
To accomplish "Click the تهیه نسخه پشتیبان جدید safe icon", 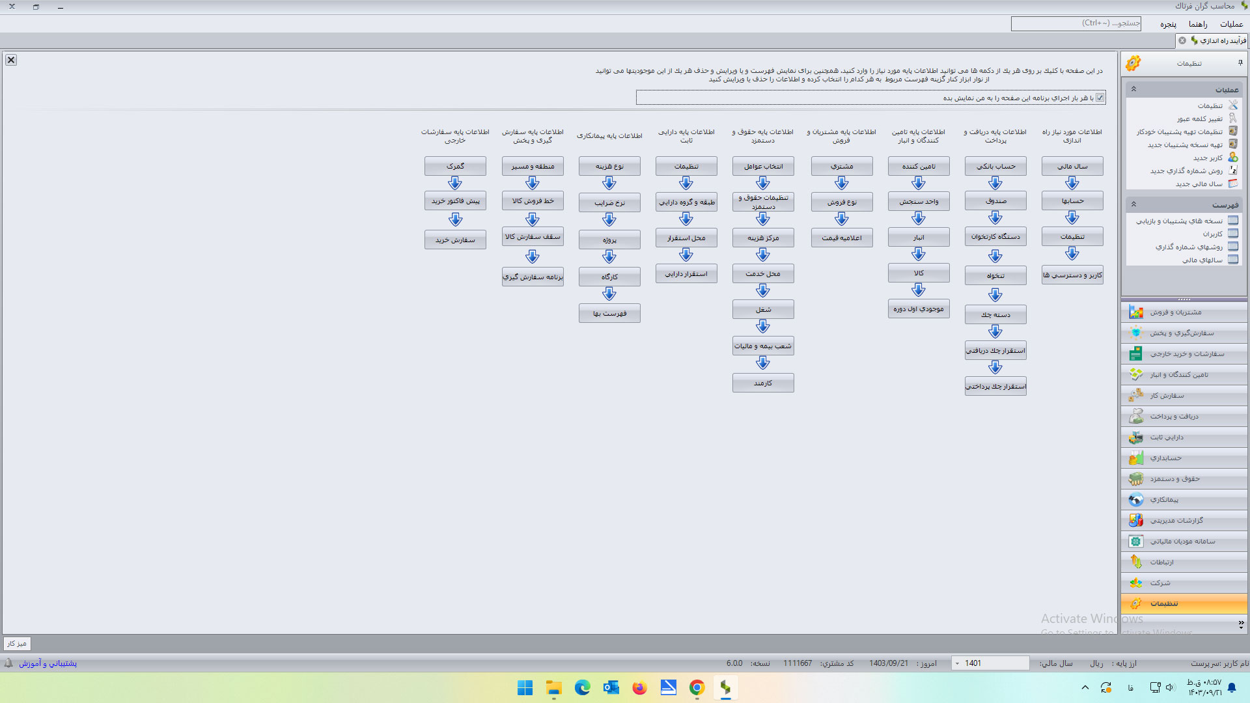I will [1232, 145].
